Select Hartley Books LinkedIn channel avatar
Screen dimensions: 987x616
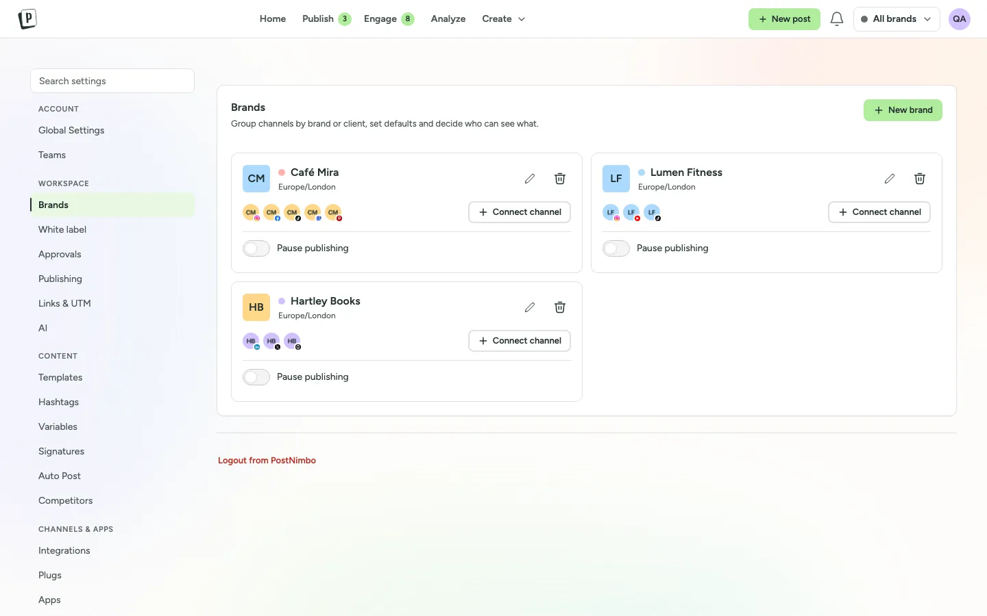(x=252, y=342)
